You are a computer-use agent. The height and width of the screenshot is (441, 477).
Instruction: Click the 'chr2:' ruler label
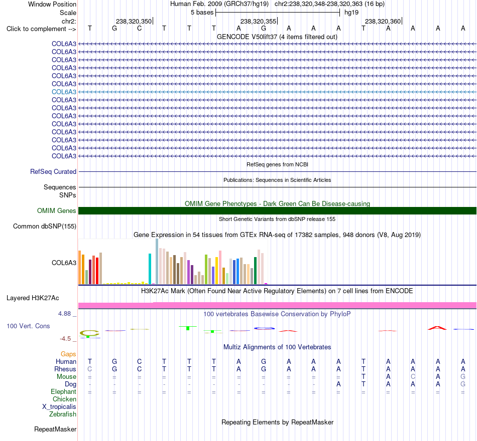point(69,21)
